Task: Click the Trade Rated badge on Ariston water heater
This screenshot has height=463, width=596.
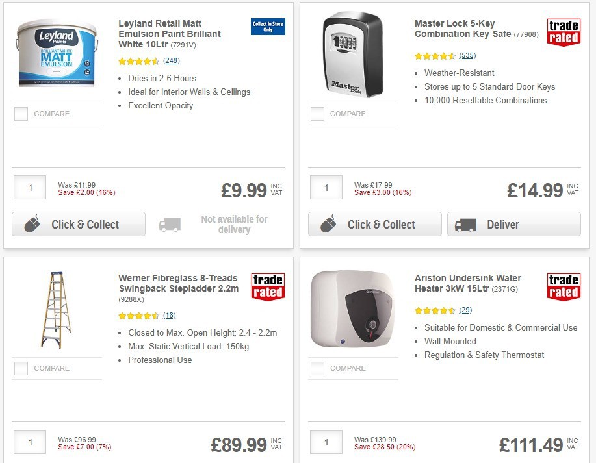Action: tap(563, 288)
